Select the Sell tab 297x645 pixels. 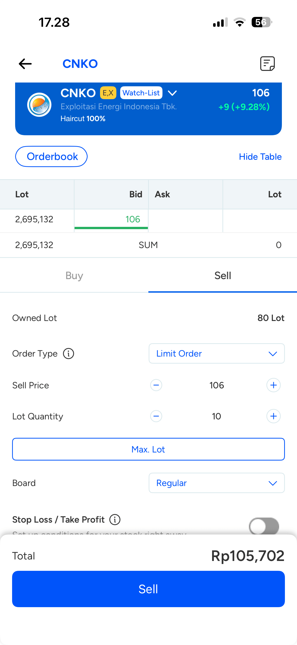click(x=223, y=276)
